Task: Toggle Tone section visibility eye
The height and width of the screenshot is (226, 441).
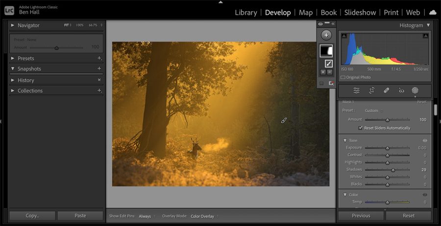Action: 425,140
